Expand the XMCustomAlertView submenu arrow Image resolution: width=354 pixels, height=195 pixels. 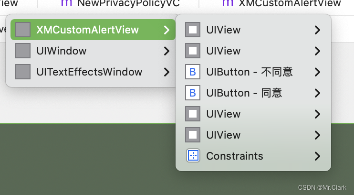click(x=166, y=30)
